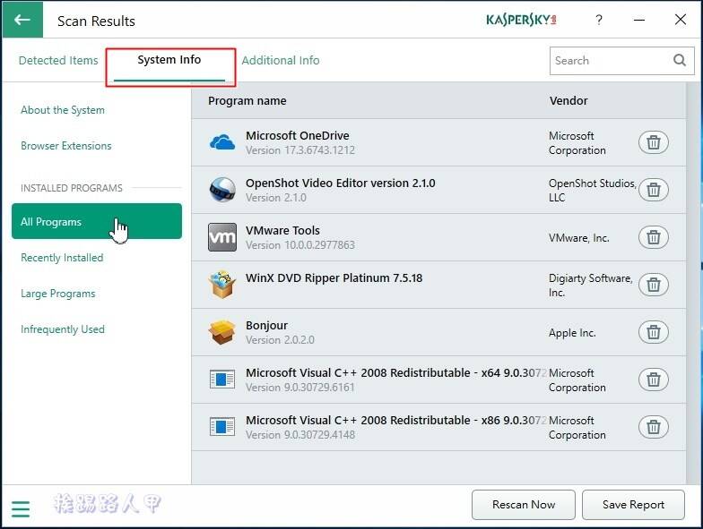Delete Visual C++ 2008 x86 with trash icon

(653, 427)
